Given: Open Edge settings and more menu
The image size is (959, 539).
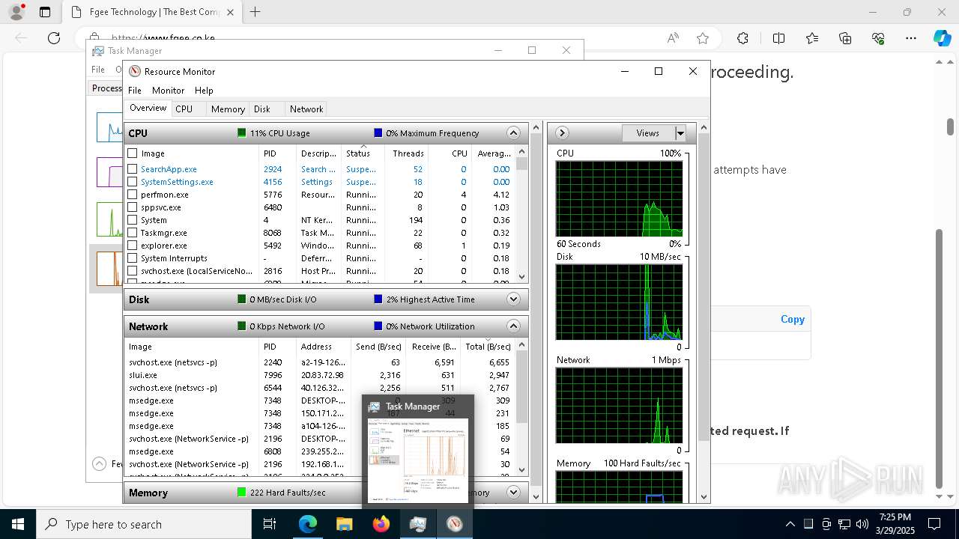Looking at the screenshot, I should (911, 38).
